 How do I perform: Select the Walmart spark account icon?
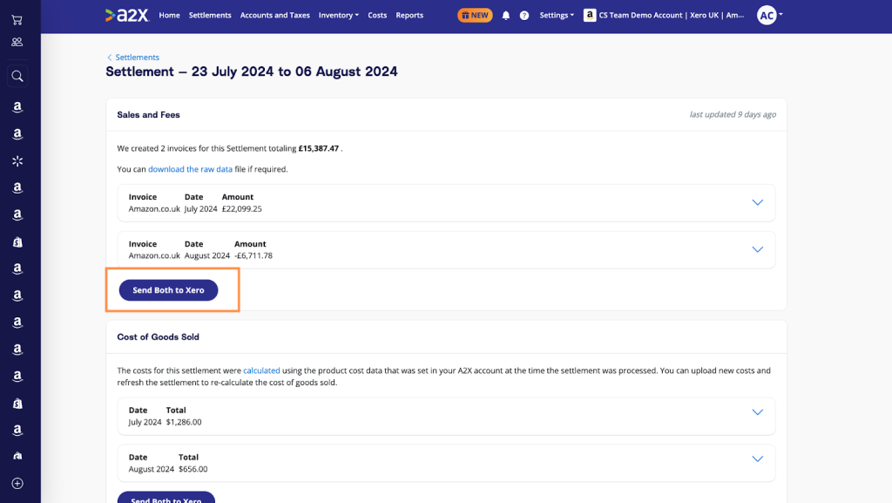pyautogui.click(x=17, y=161)
